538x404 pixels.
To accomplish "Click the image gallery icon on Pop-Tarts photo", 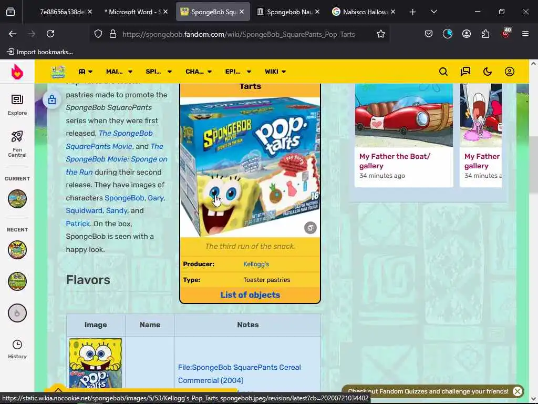I will click(310, 228).
